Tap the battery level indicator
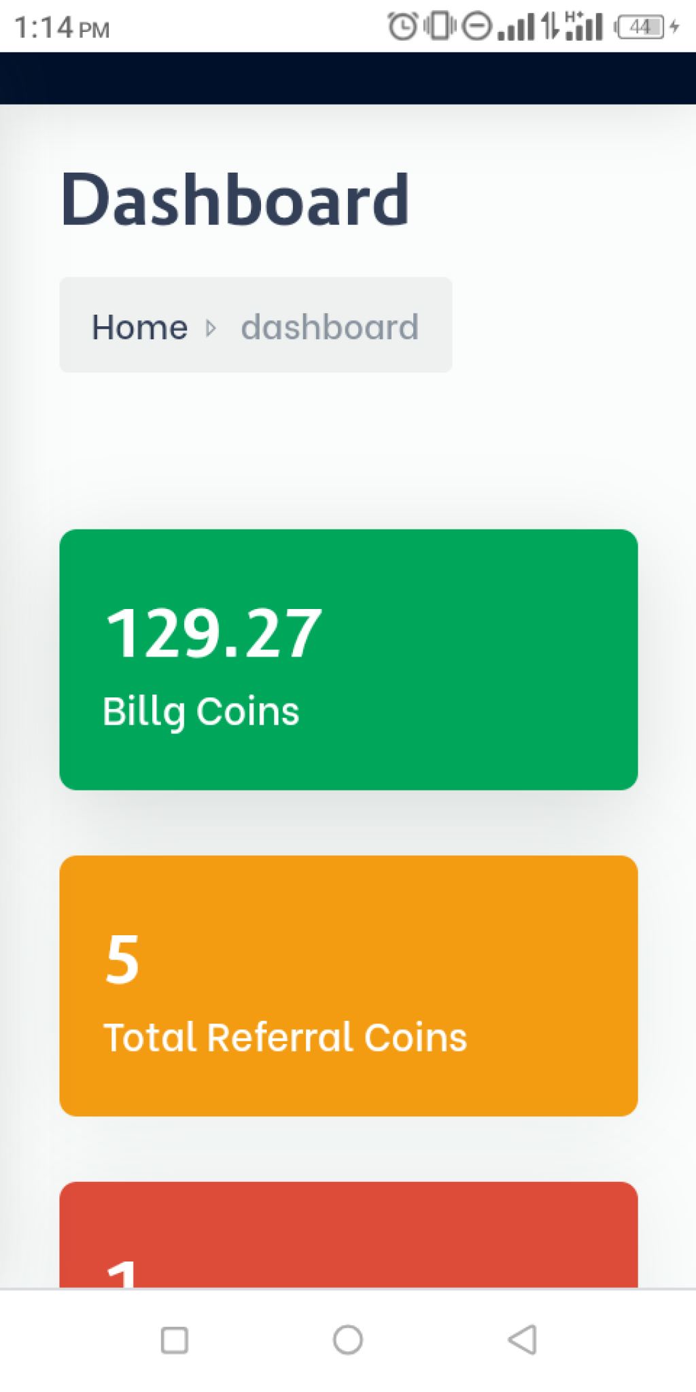 tap(640, 27)
